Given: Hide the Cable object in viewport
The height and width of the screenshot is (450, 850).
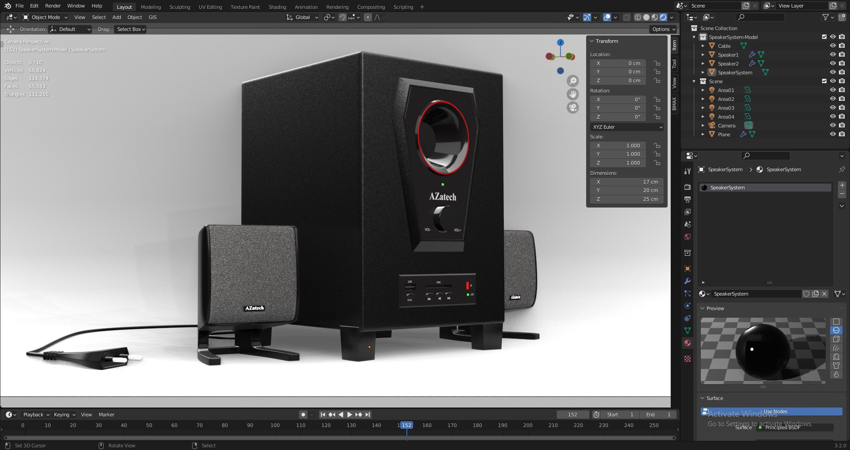Looking at the screenshot, I should click(833, 46).
